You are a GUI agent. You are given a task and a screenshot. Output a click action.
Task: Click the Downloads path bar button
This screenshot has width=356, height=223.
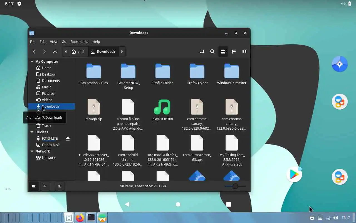[x=103, y=52]
